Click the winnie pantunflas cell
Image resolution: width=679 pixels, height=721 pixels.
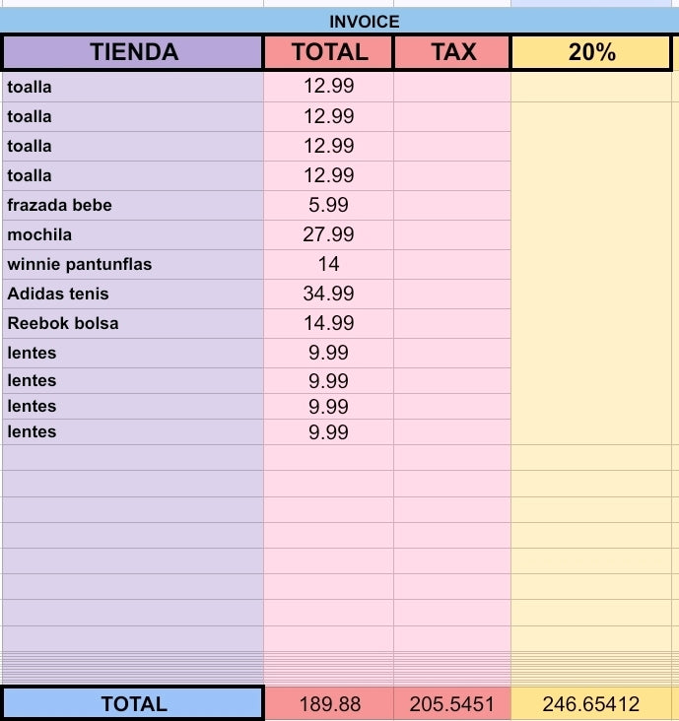133,264
